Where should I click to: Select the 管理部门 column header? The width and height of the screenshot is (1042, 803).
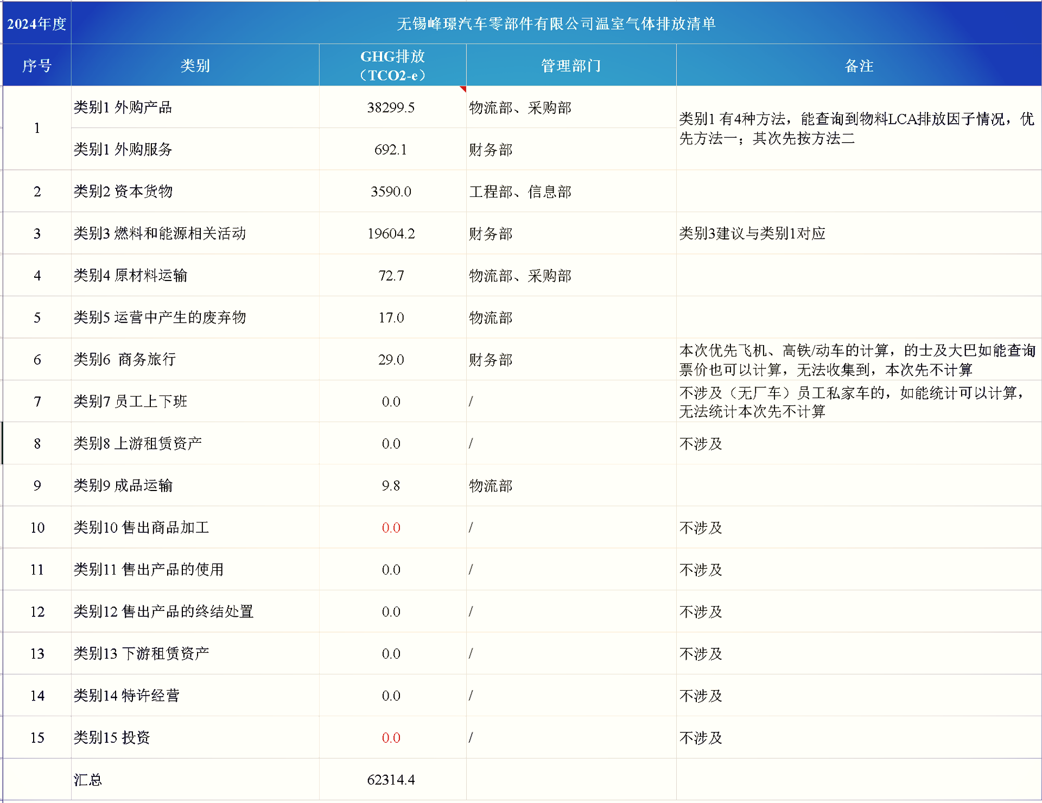click(570, 65)
